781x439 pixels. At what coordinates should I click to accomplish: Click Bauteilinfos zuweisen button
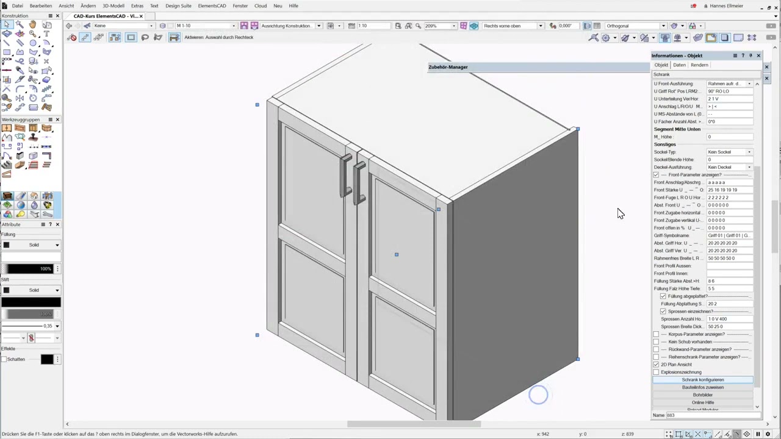(703, 387)
